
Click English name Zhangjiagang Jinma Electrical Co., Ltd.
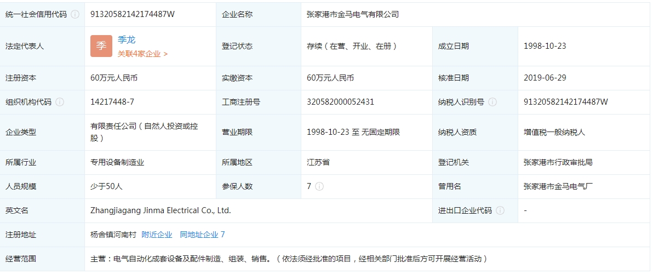(x=161, y=210)
